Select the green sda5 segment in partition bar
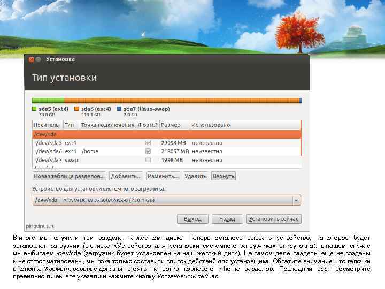This screenshot has width=385, height=289. pos(48,100)
